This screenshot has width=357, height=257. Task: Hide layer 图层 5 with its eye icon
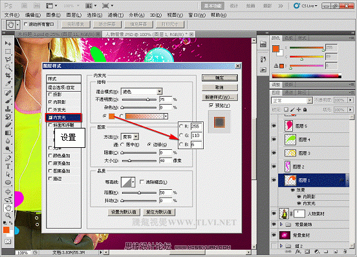pyautogui.click(x=274, y=126)
